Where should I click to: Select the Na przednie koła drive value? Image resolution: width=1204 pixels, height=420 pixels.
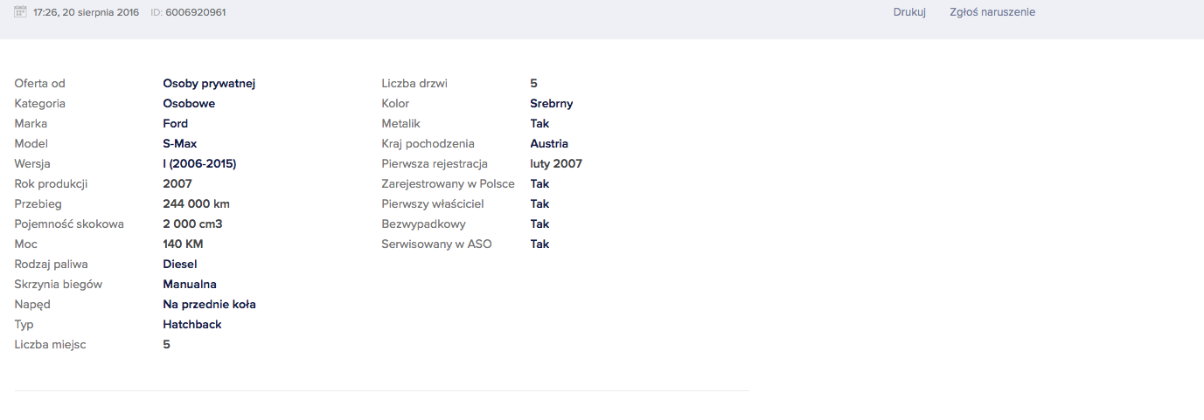tap(209, 305)
